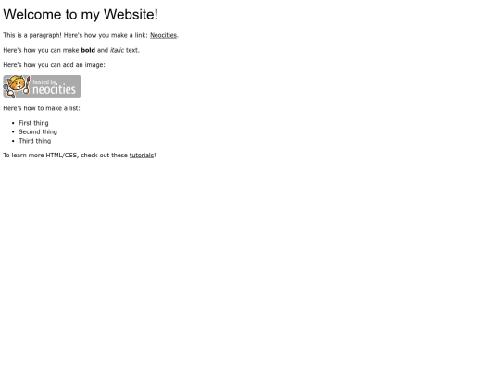Click the neocities text inside the badge
The height and width of the screenshot is (375, 500).
coord(55,89)
